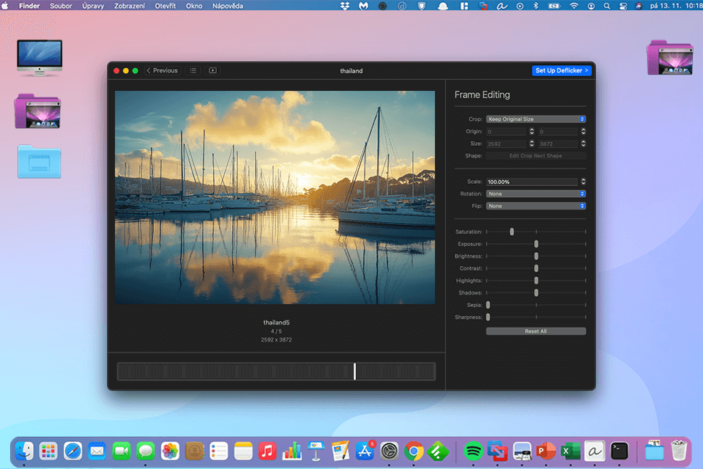Open the Crop dropdown showing Keep Original Size
Screen dimensions: 703x469
(536, 119)
